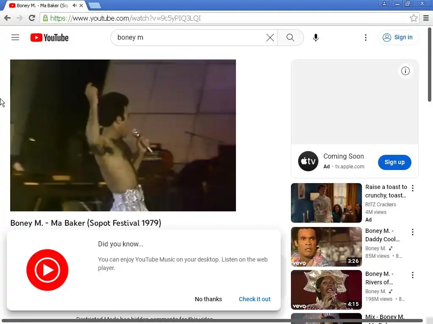Click the Sign up ad button

[395, 162]
